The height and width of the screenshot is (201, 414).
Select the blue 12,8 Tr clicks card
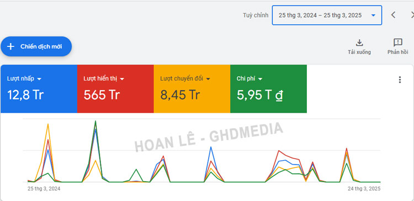pos(39,89)
